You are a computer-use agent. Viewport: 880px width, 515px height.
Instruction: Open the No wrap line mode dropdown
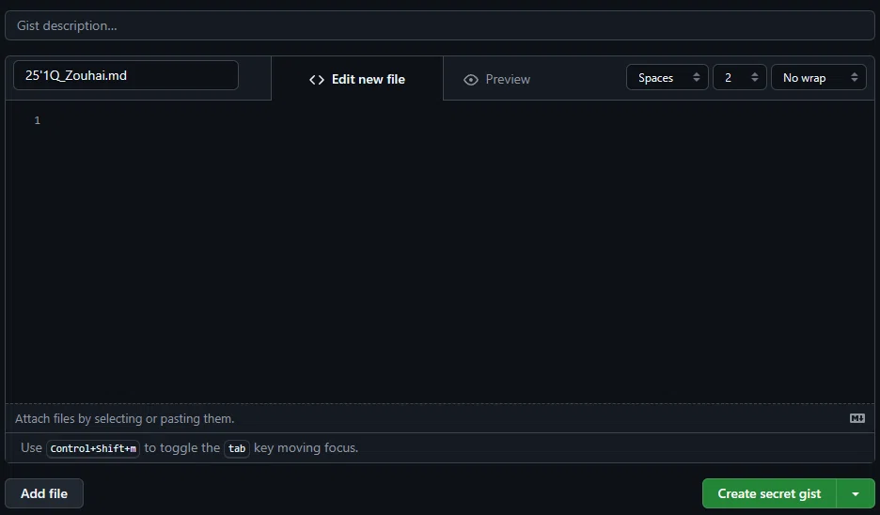coord(819,77)
